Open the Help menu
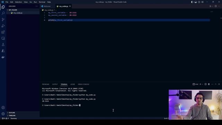The height and width of the screenshot is (125, 222). tap(49, 2)
